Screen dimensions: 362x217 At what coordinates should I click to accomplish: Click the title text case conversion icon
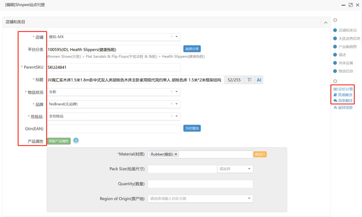coord(249,80)
